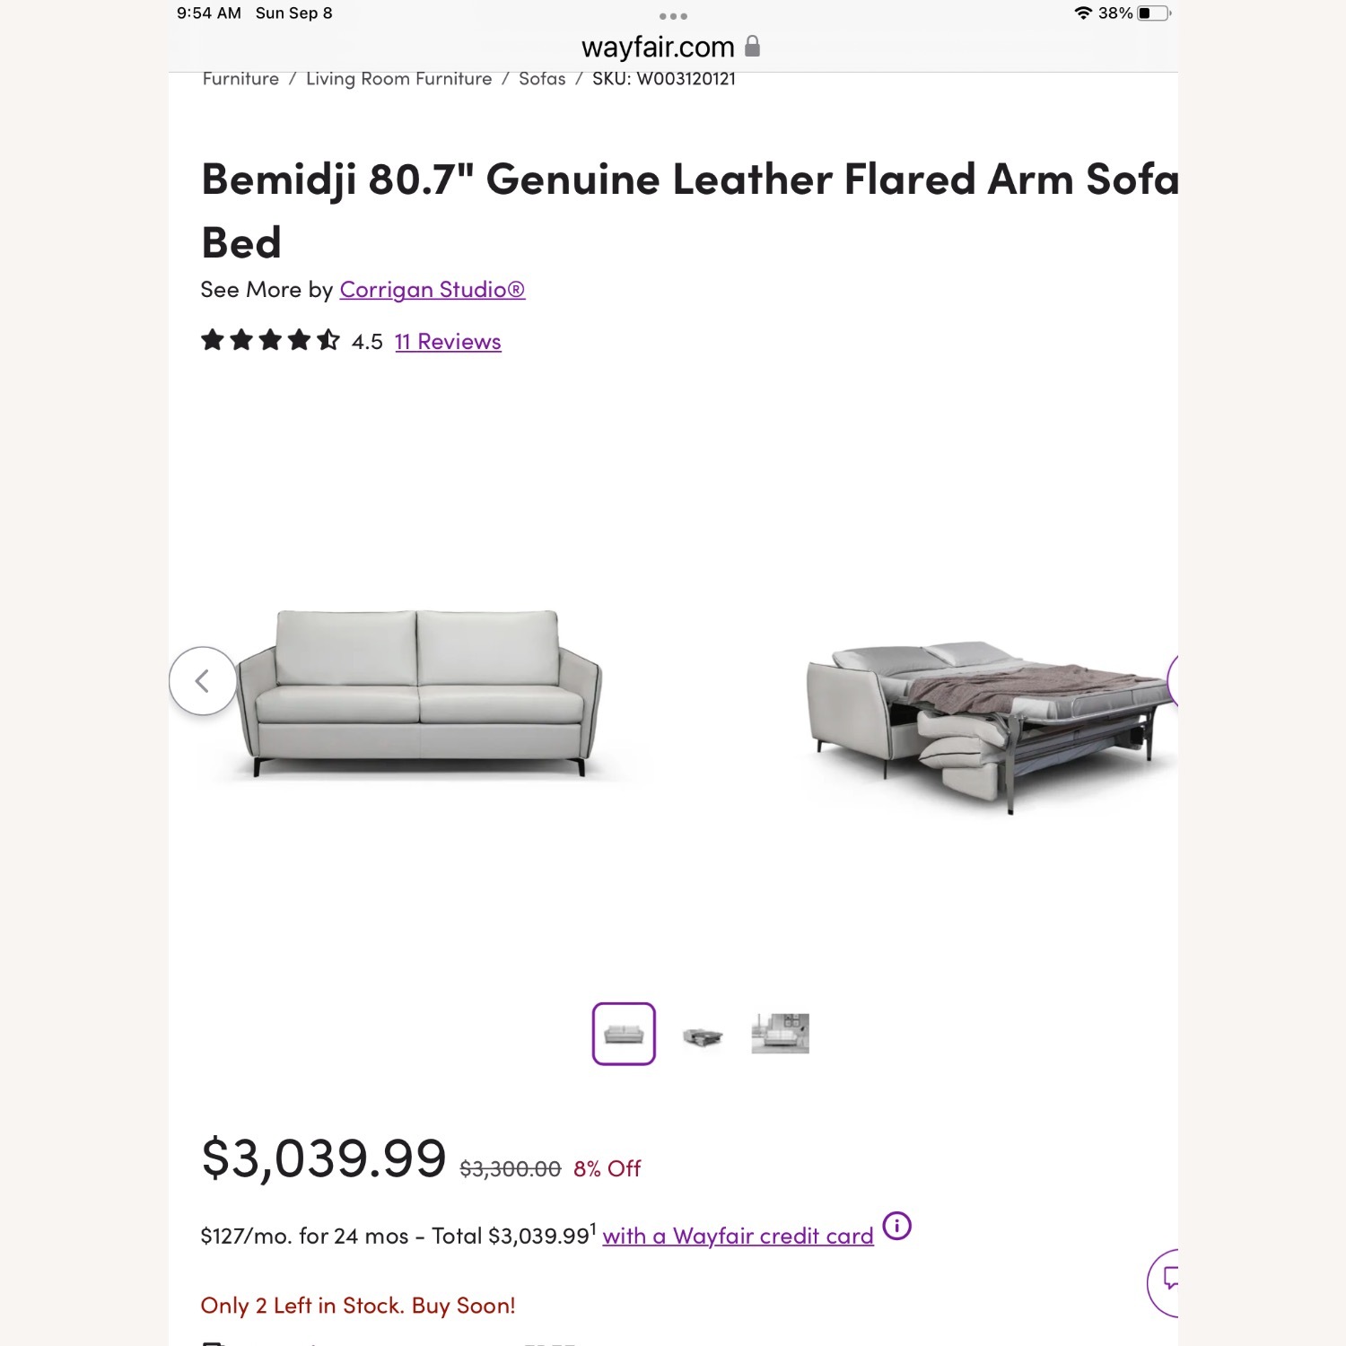Select the closed sofa thumbnail
This screenshot has width=1346, height=1346.
pyautogui.click(x=625, y=1033)
